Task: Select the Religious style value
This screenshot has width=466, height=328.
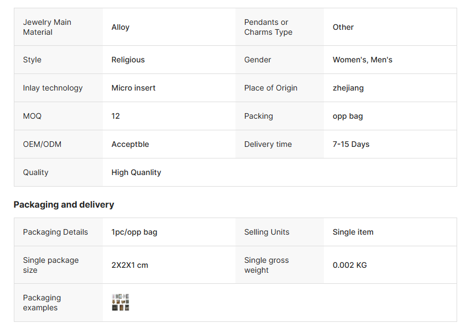Action: pyautogui.click(x=128, y=60)
